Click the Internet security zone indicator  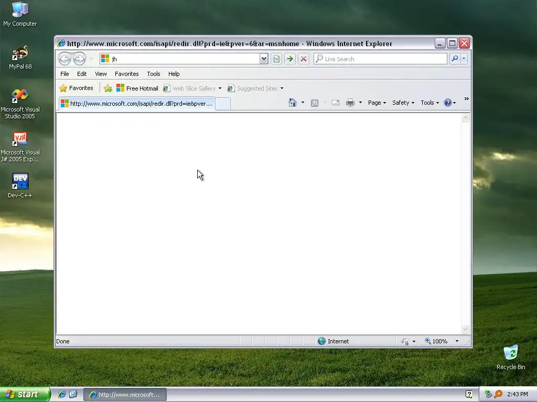(333, 341)
